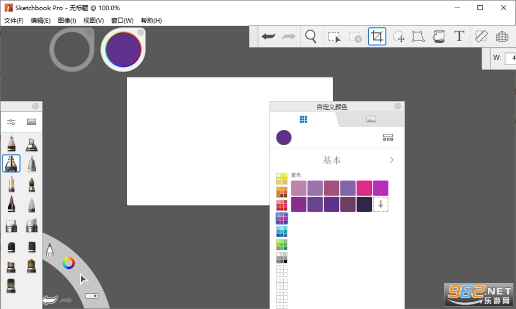The image size is (516, 309).
Task: Select the Pencil brush
Action: (x=11, y=144)
